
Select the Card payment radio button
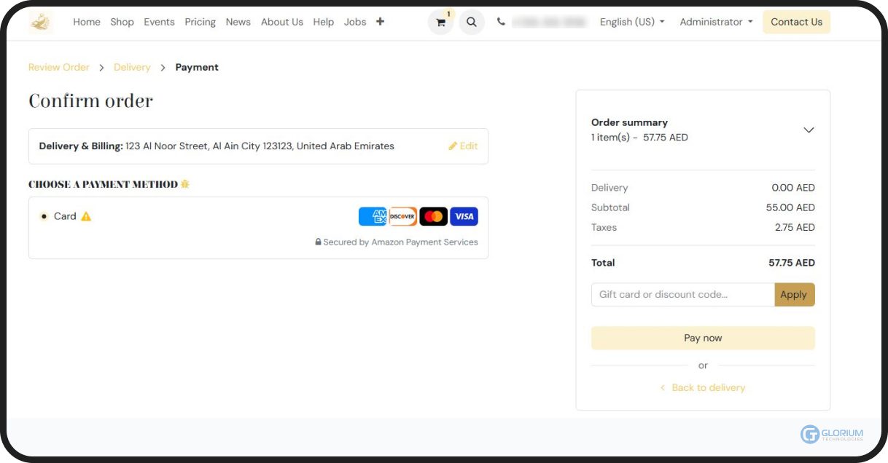point(44,216)
